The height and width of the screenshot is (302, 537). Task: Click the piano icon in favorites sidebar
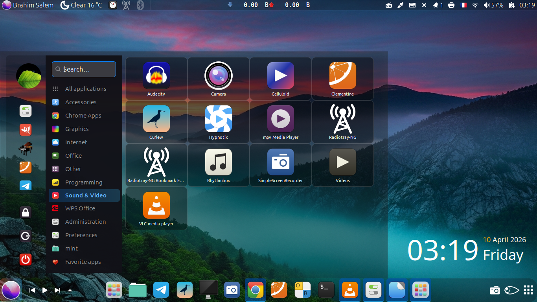coord(26,149)
